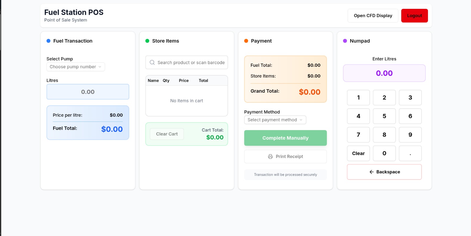The height and width of the screenshot is (236, 471).
Task: Click the Select Pump label
Action: [60, 59]
